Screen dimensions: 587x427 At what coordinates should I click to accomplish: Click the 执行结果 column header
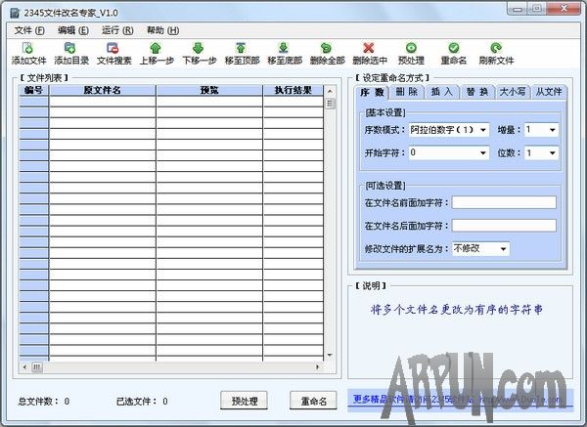point(293,90)
